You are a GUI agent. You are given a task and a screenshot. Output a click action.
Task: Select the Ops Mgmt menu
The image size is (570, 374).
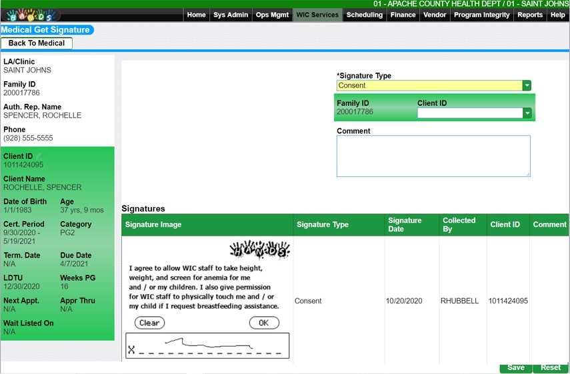(x=272, y=15)
